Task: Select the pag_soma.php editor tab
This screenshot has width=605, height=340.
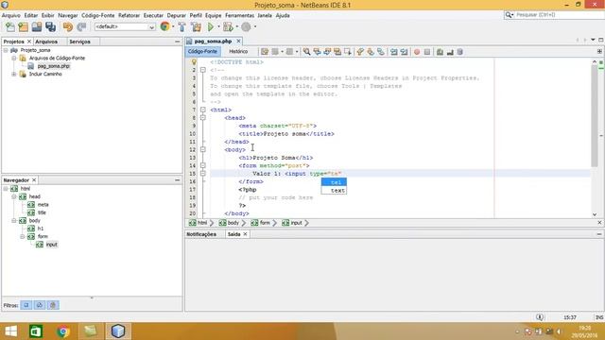Action: pos(213,41)
